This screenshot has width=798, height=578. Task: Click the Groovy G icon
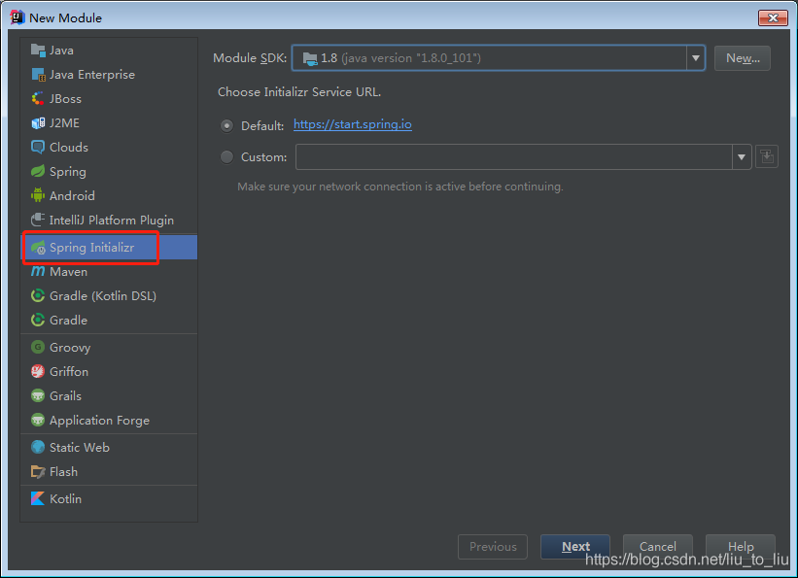(x=38, y=347)
